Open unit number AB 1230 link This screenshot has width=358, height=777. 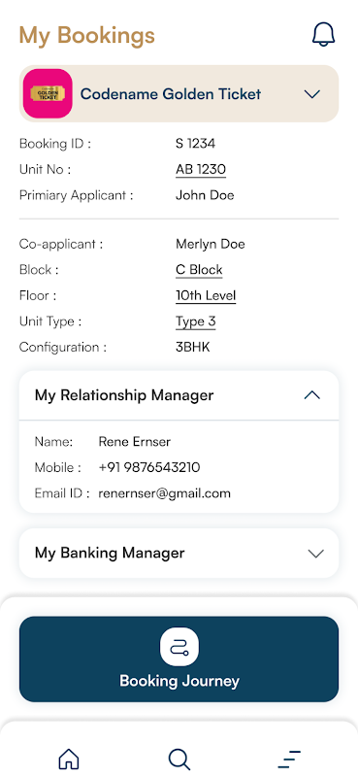(201, 169)
